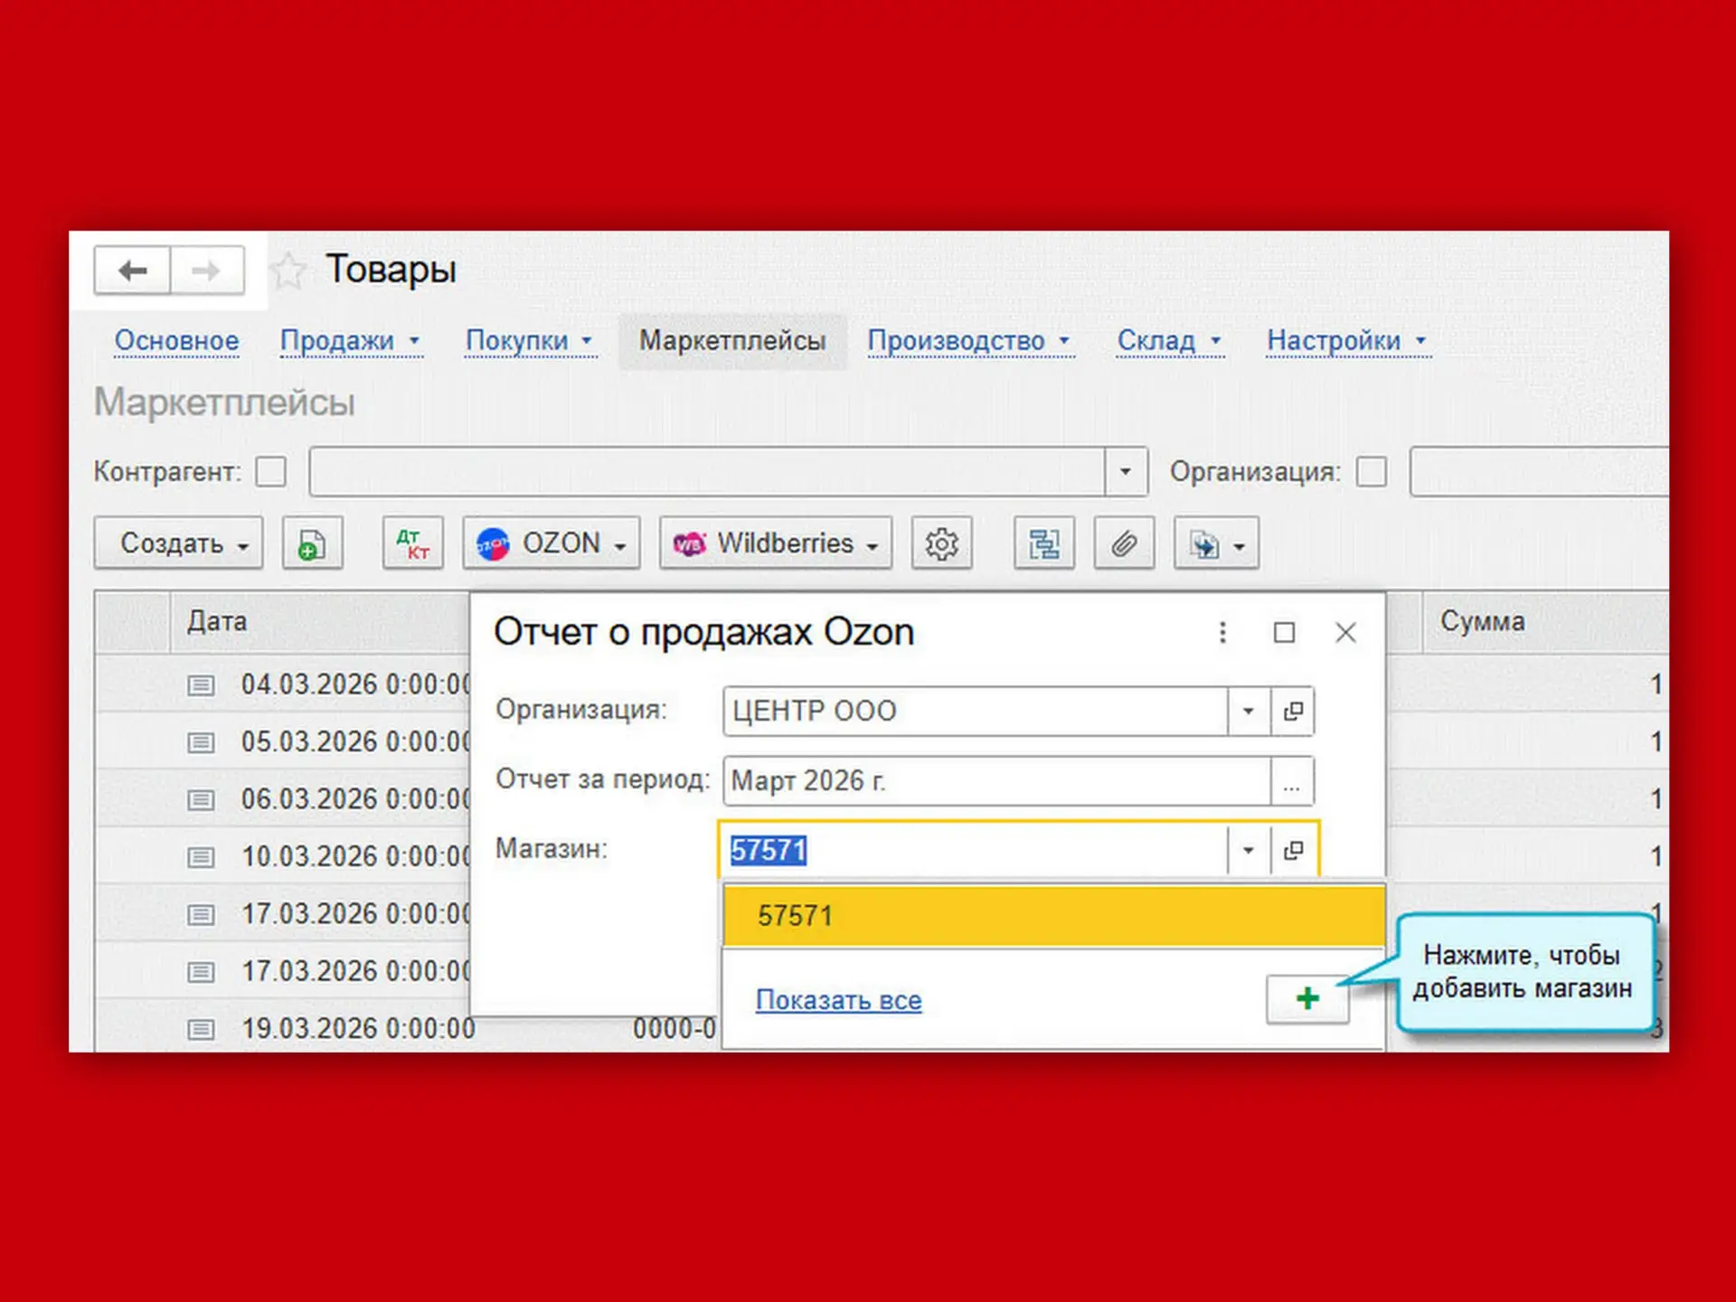1736x1302 pixels.
Task: Switch to the Маркетплейсы section
Action: pos(732,341)
